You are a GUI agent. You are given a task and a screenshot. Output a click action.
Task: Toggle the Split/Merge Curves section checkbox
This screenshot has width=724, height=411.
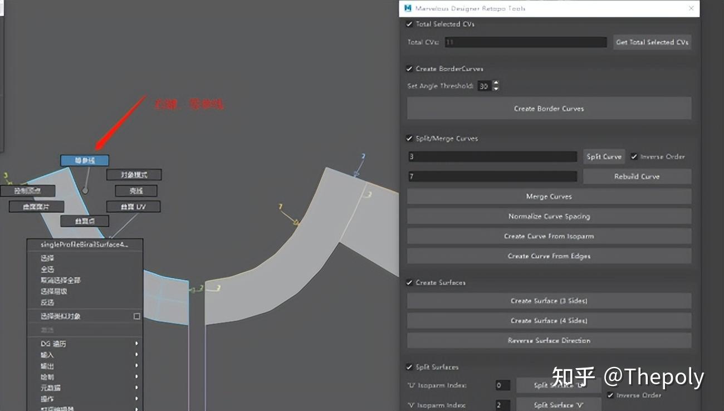coord(410,138)
